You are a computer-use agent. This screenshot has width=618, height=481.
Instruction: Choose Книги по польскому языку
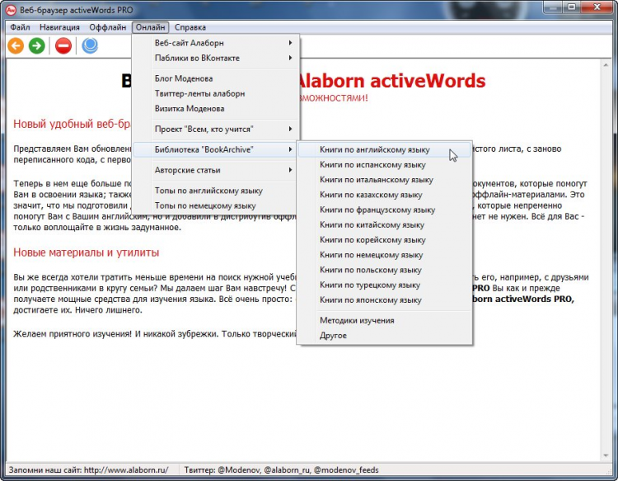[384, 270]
